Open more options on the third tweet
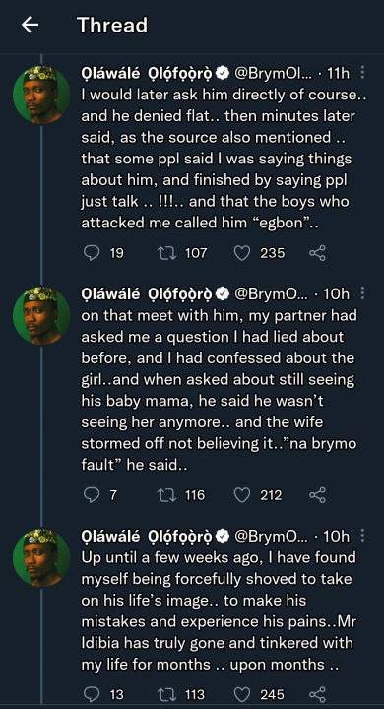The height and width of the screenshot is (709, 384). coord(362,537)
